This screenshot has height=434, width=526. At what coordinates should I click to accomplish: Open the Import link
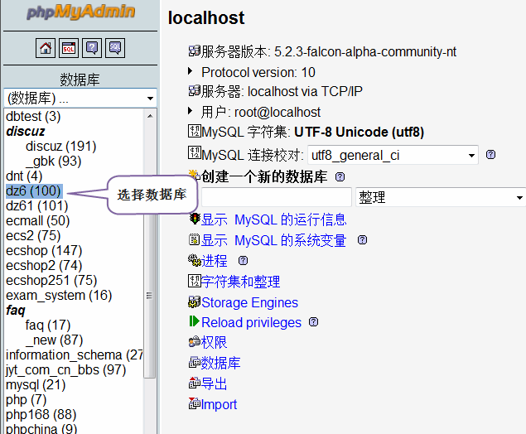click(x=219, y=404)
